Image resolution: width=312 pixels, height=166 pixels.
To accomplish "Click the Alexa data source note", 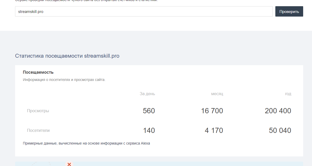I will (x=86, y=143).
